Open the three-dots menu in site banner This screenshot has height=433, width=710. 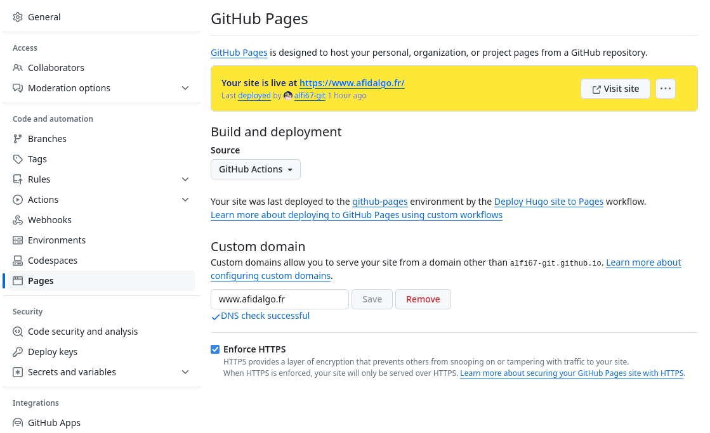[x=665, y=89]
